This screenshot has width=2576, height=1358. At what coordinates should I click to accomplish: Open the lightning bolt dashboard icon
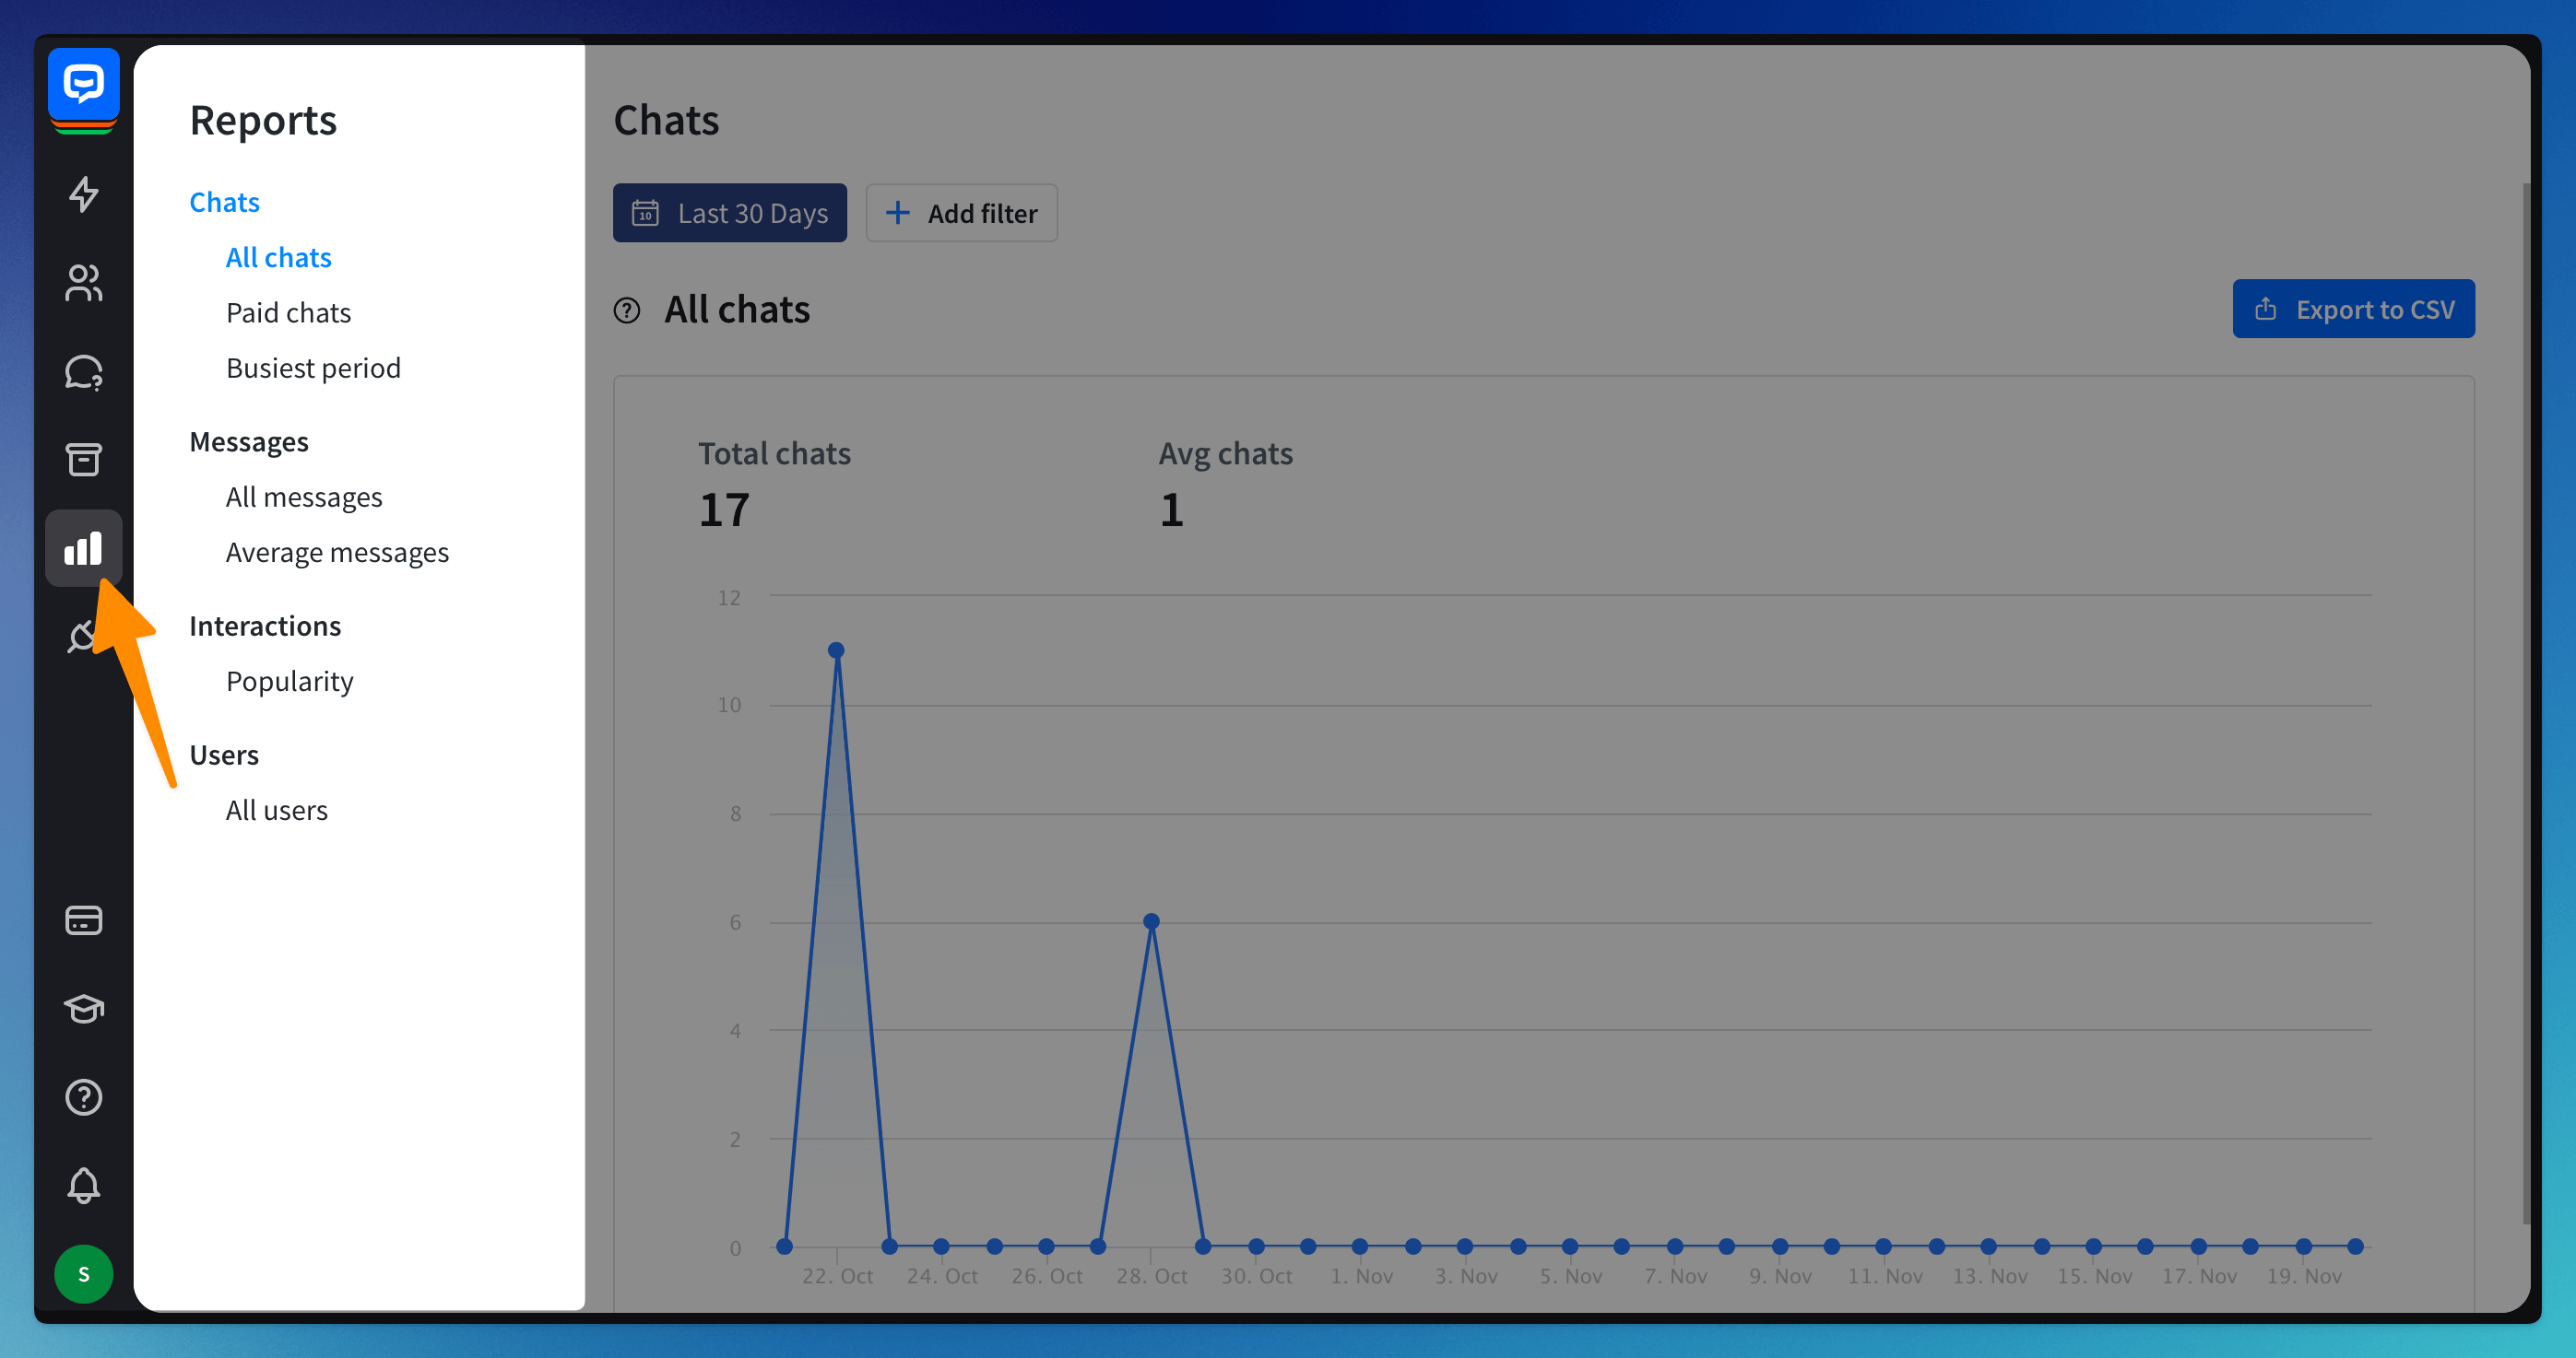click(84, 193)
